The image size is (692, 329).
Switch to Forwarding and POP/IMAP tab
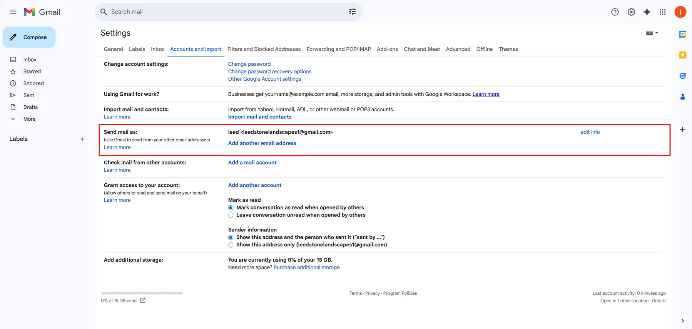(x=338, y=49)
